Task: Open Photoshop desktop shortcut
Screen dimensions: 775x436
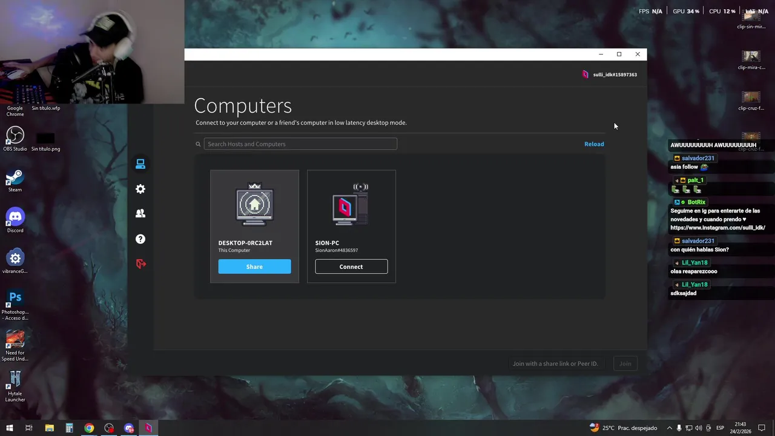Action: [15, 305]
